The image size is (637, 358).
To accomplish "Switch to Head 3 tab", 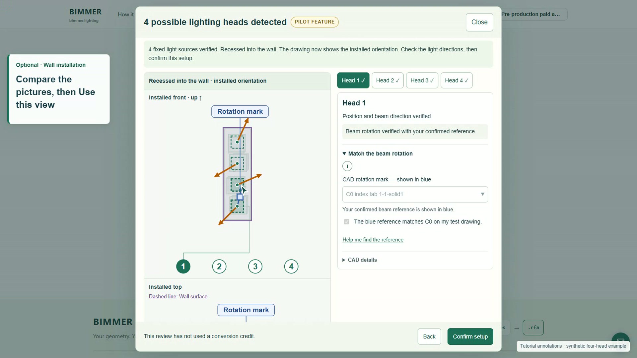I will [422, 81].
